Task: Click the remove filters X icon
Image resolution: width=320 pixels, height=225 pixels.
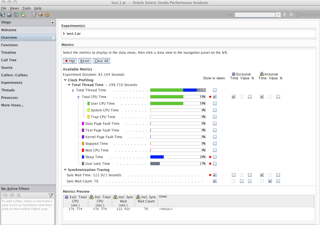Action: click(19, 195)
